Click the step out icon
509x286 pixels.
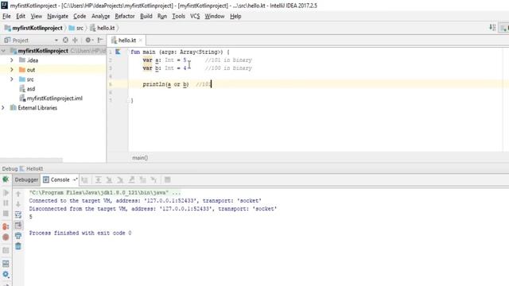coord(131,180)
